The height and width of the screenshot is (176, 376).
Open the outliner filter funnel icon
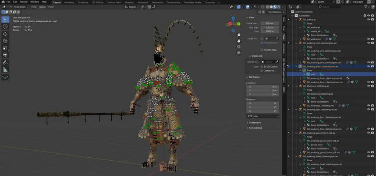click(365, 7)
